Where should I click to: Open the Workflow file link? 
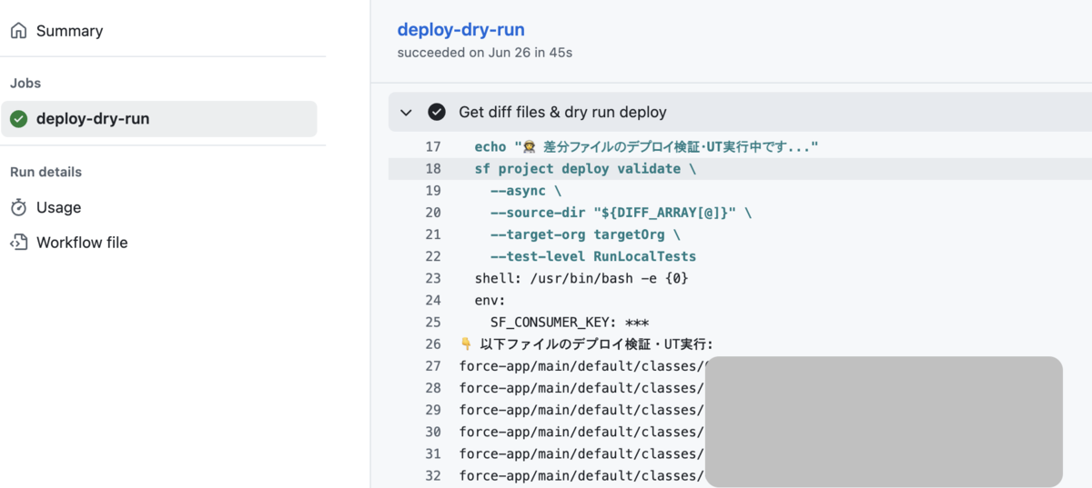point(82,243)
